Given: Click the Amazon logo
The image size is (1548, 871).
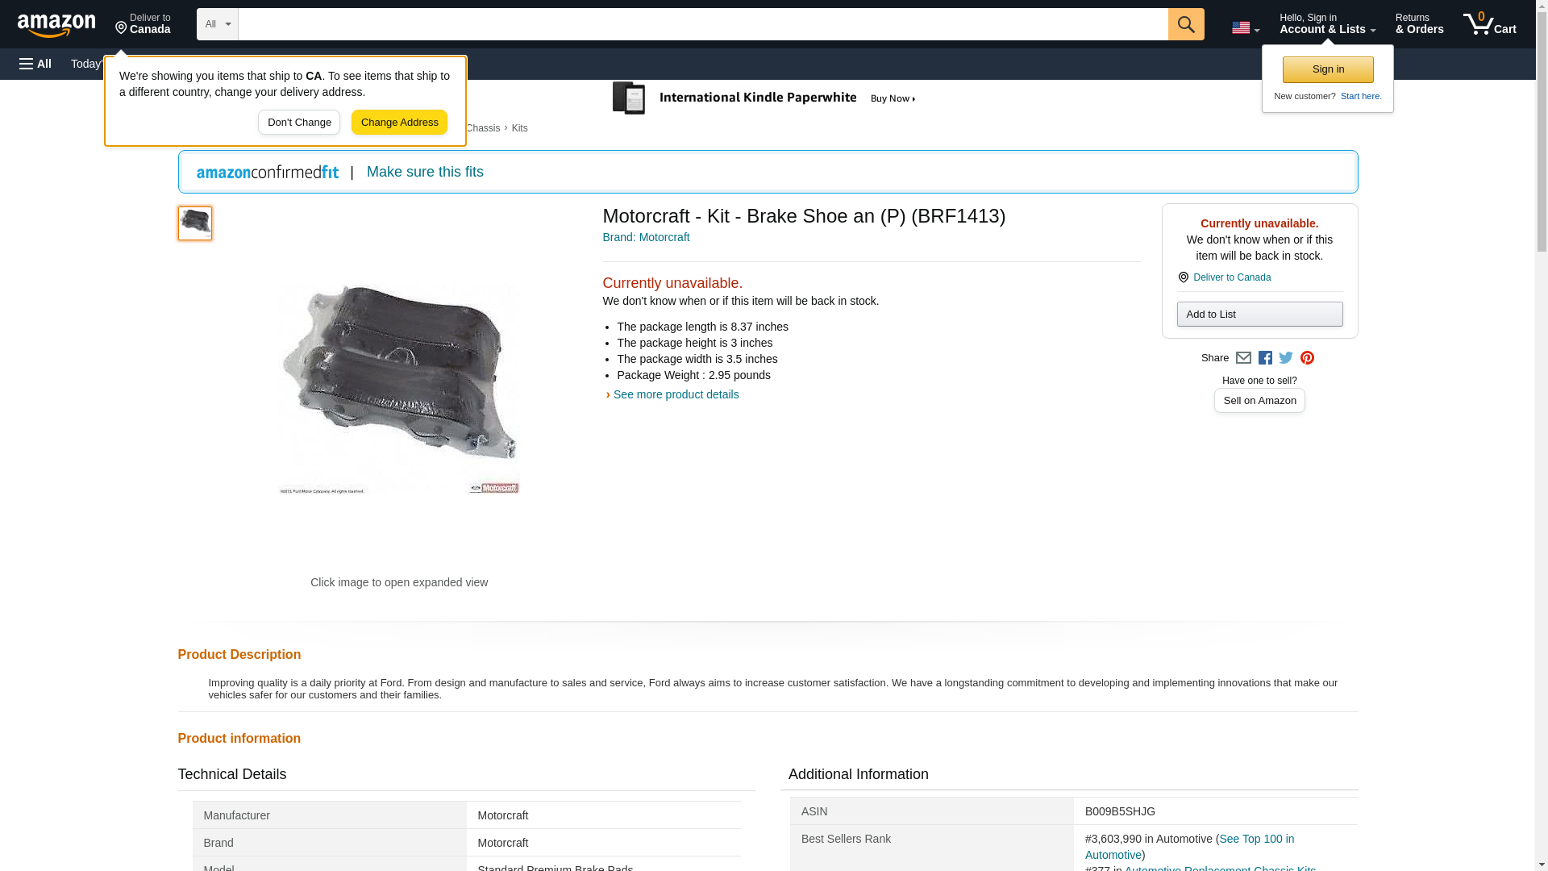Looking at the screenshot, I should [56, 25].
